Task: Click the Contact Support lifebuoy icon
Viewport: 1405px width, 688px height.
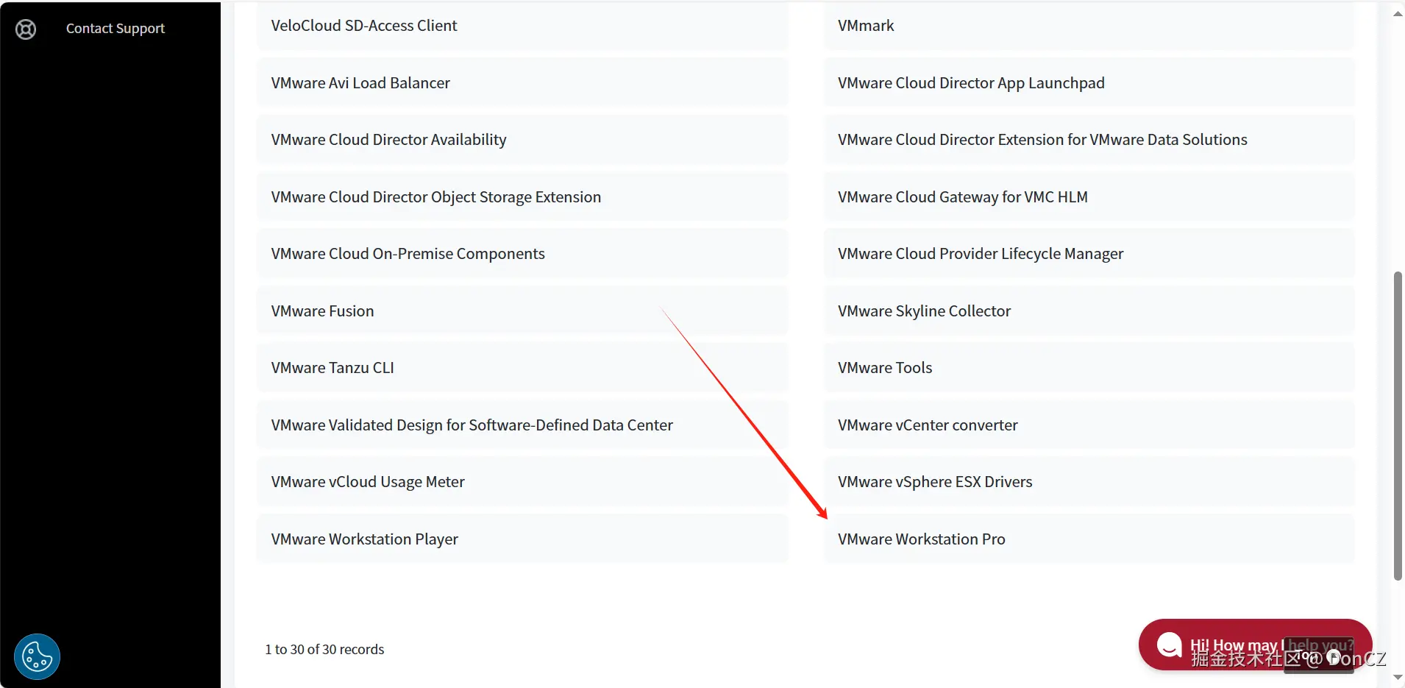Action: click(26, 29)
